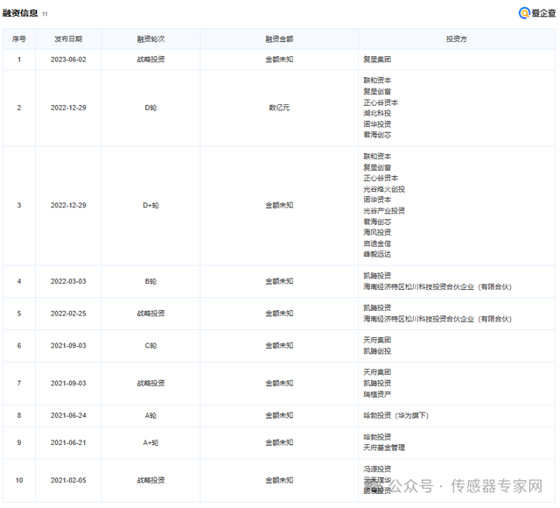This screenshot has height=508, width=560.
Task: Click the 融资轮次 column header
Action: [x=150, y=39]
